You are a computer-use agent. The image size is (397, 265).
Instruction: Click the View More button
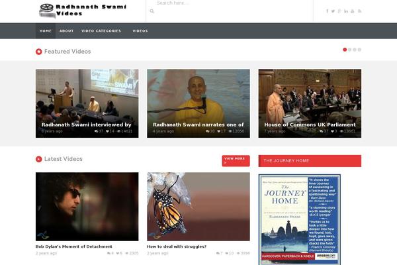(x=236, y=161)
